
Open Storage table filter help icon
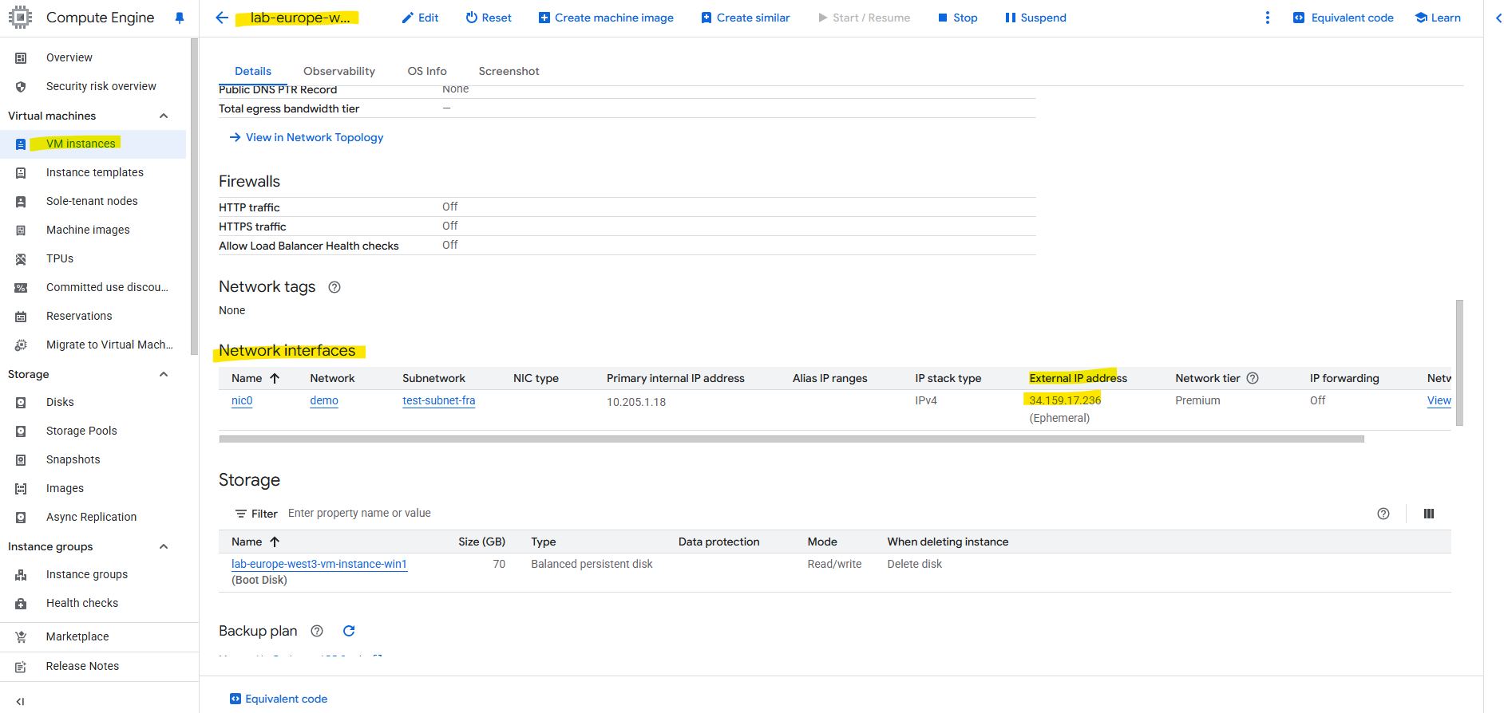(x=1383, y=514)
